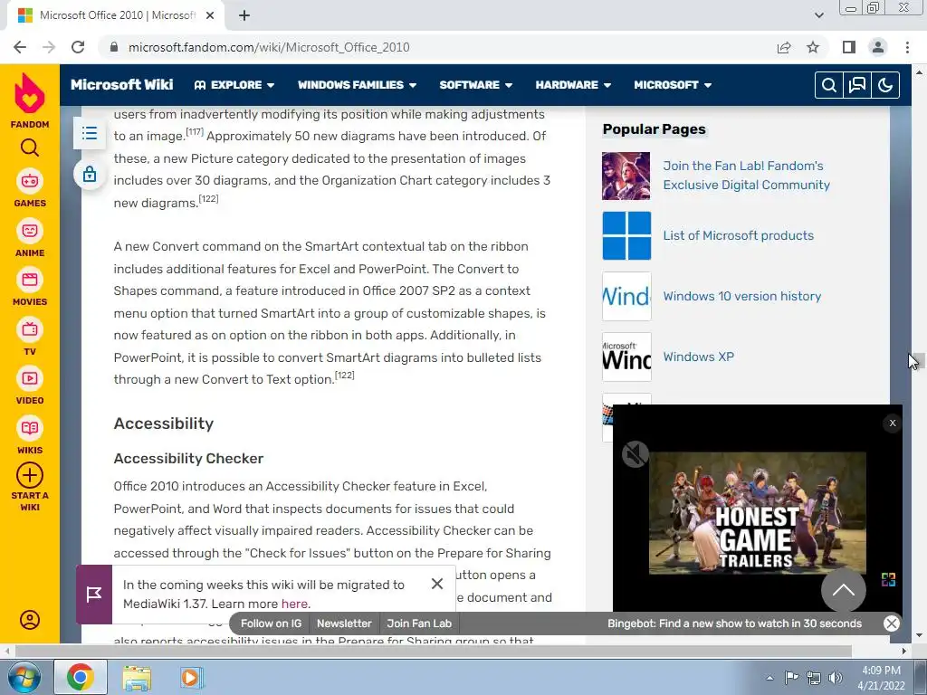Image resolution: width=927 pixels, height=695 pixels.
Task: Click Join Fan Lab in bottom bar
Action: tap(419, 624)
